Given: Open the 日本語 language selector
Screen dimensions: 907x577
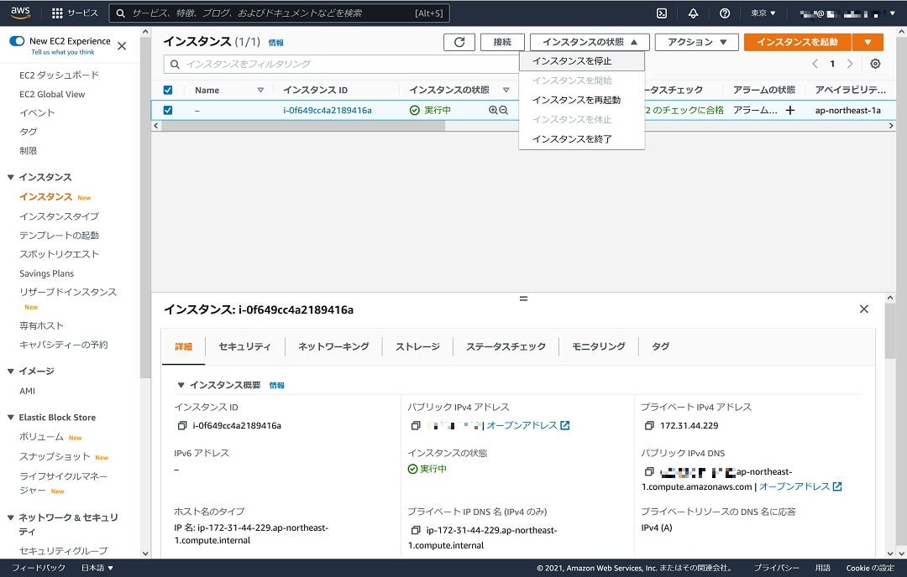Looking at the screenshot, I should point(97,568).
